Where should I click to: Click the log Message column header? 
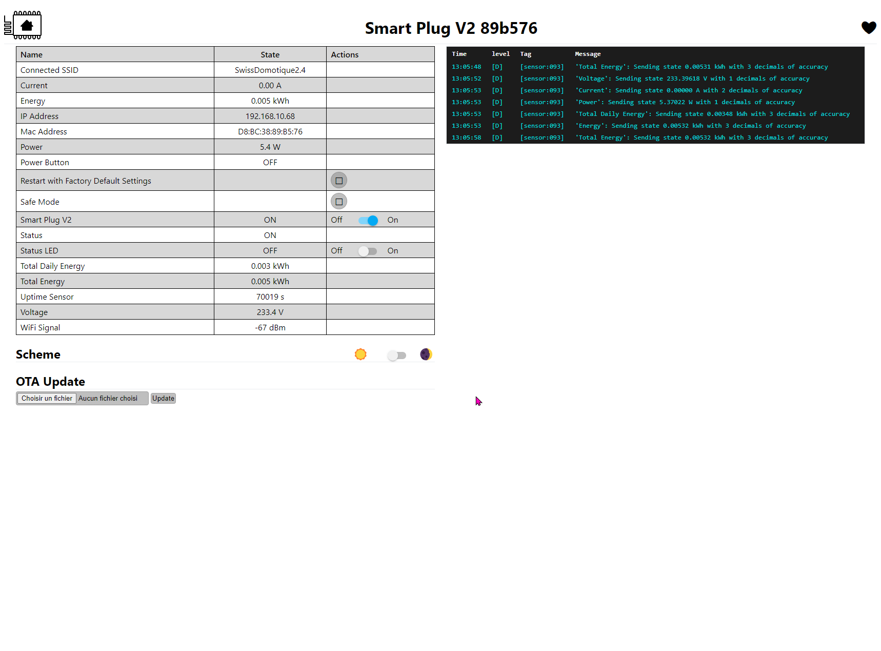(x=588, y=54)
